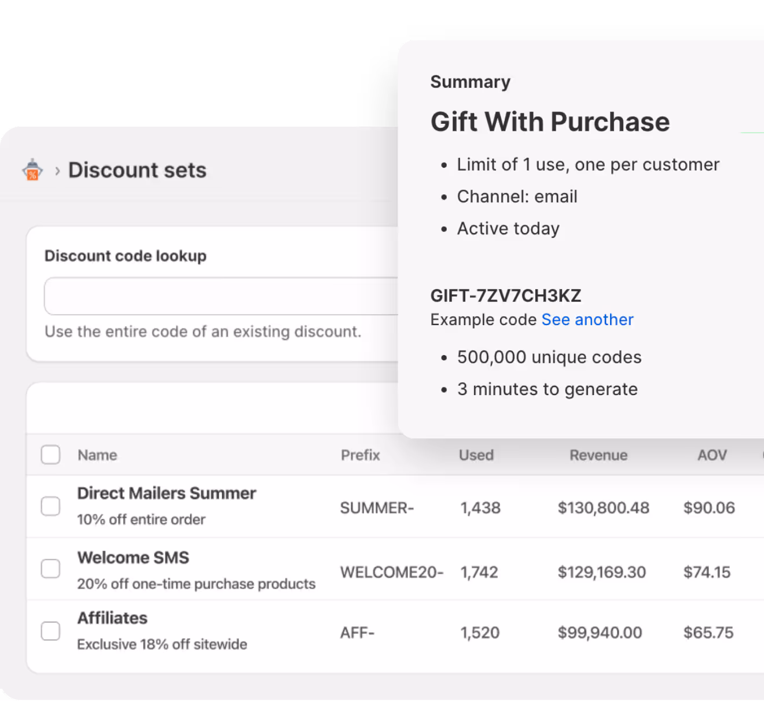The width and height of the screenshot is (764, 701).
Task: Click the Discount code lookup label
Action: pos(126,256)
